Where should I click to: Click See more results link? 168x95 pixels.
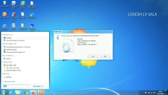point(9,82)
